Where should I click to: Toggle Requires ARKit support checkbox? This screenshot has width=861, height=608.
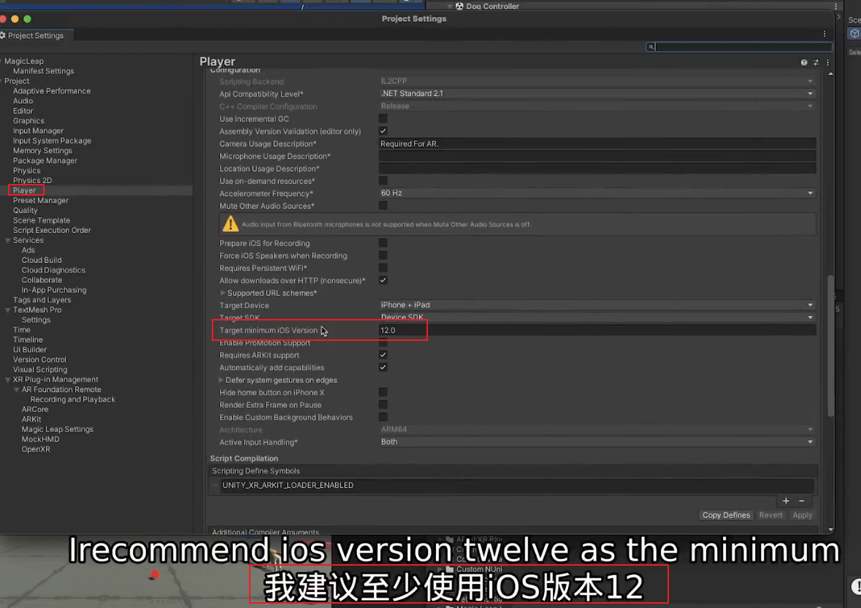click(383, 355)
